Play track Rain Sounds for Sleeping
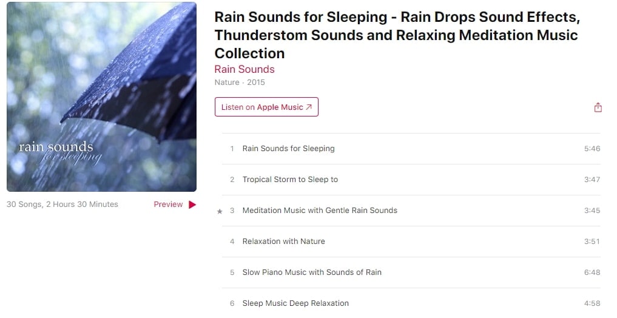 pos(288,149)
